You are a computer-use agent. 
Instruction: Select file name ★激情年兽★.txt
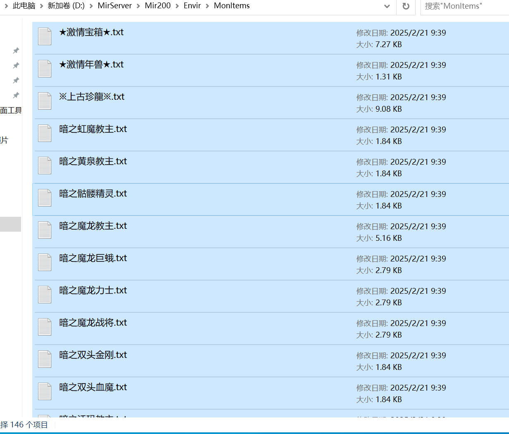coord(91,65)
